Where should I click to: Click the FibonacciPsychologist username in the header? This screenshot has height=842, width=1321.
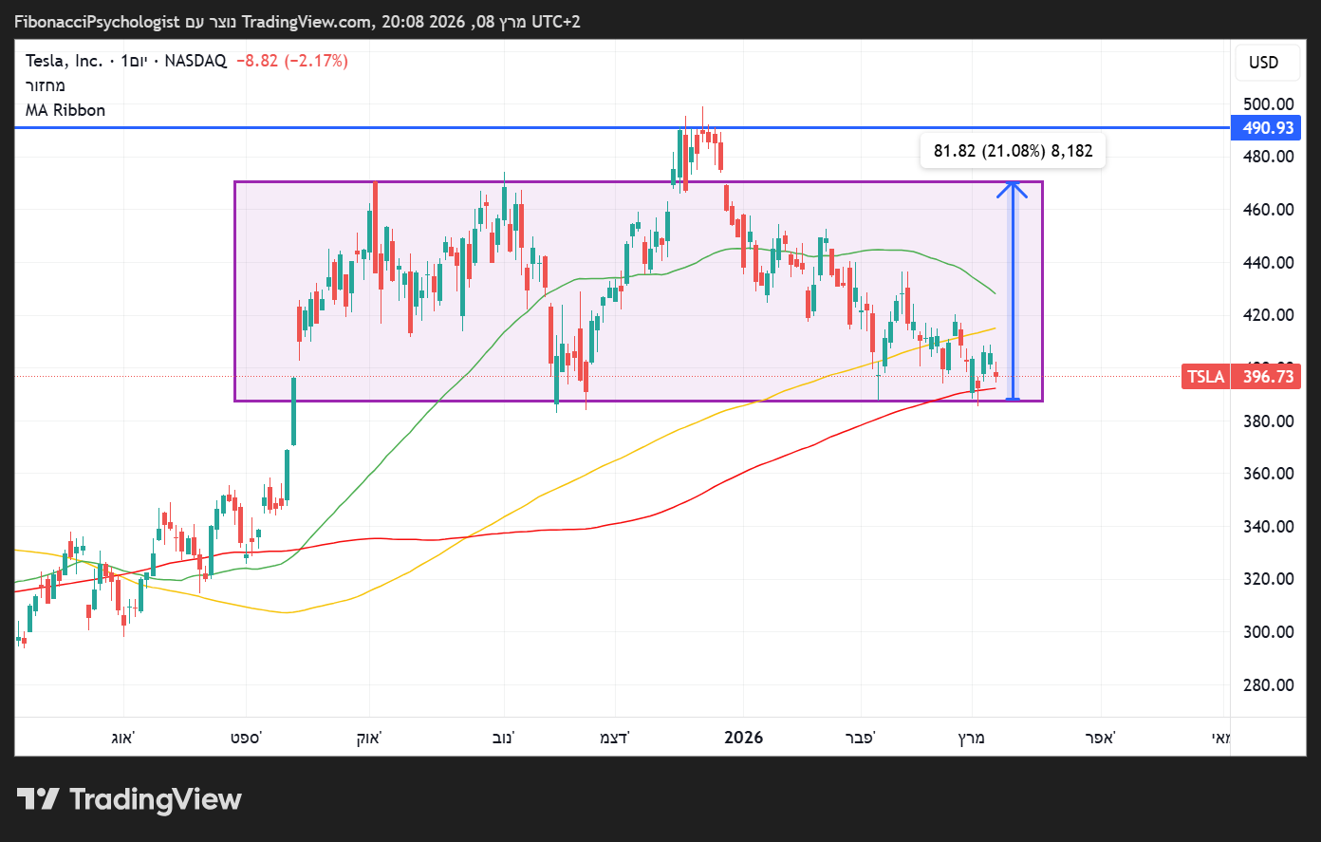(97, 21)
